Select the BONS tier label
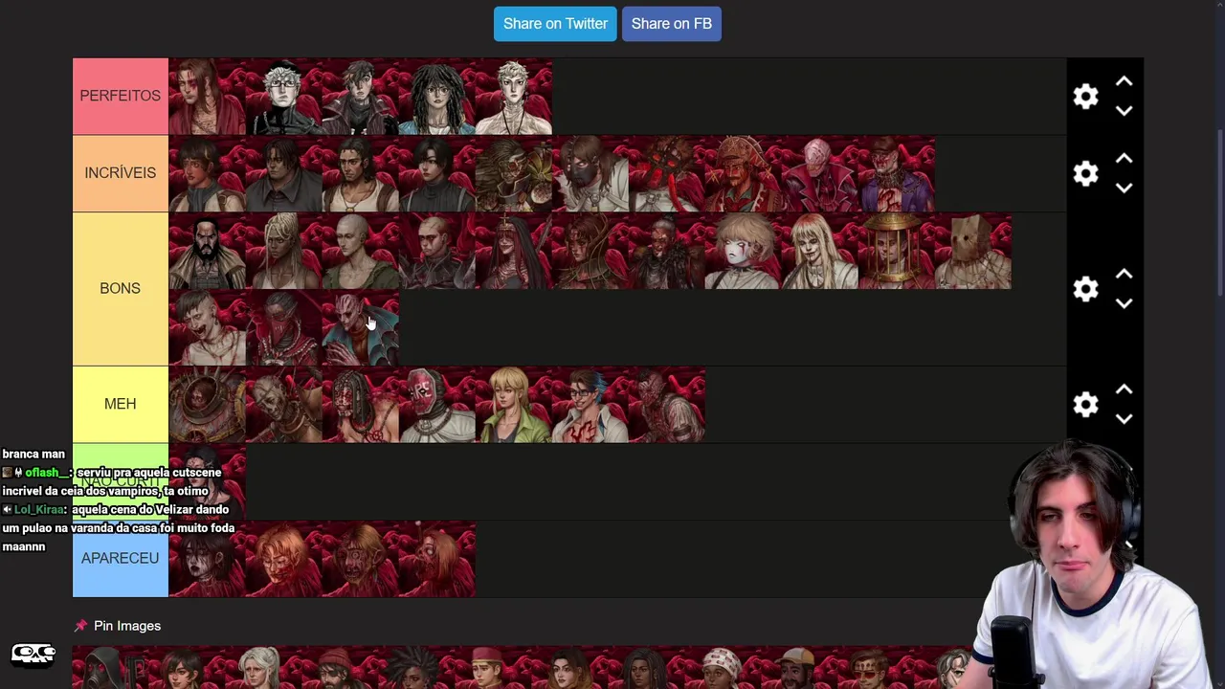 tap(121, 288)
